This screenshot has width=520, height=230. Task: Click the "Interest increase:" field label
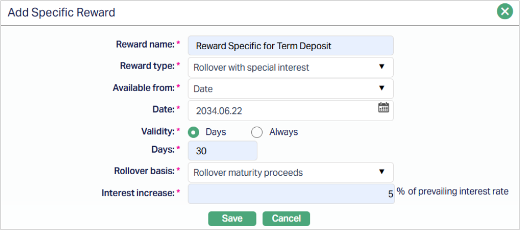[x=138, y=193]
